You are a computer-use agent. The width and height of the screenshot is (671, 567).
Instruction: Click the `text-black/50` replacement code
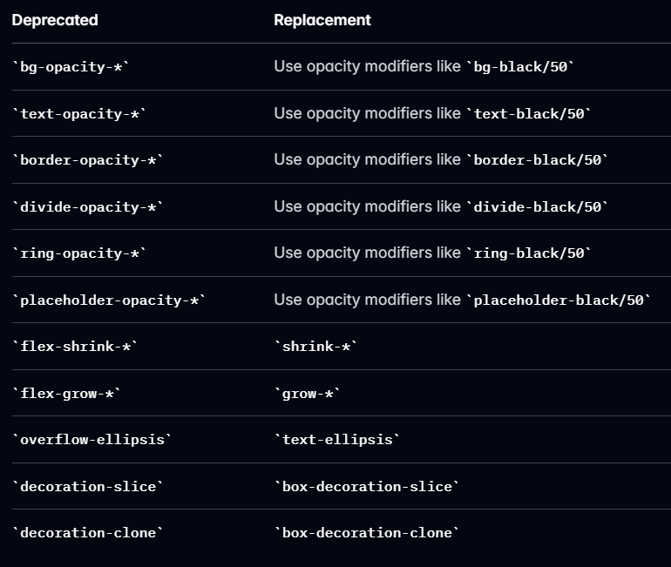(x=529, y=113)
